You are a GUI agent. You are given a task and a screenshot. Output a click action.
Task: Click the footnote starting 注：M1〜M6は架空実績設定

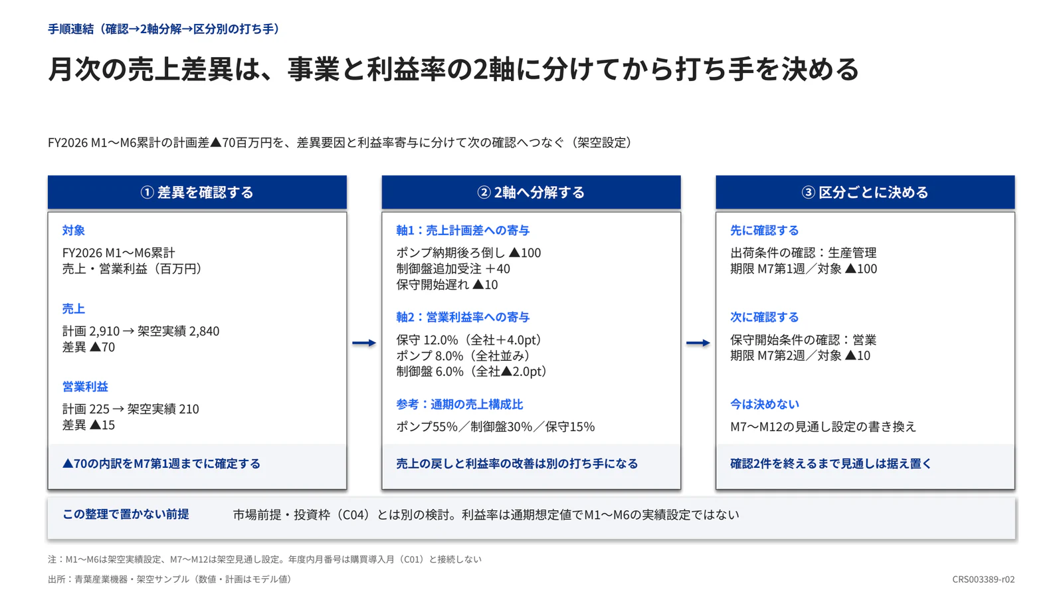pos(264,559)
